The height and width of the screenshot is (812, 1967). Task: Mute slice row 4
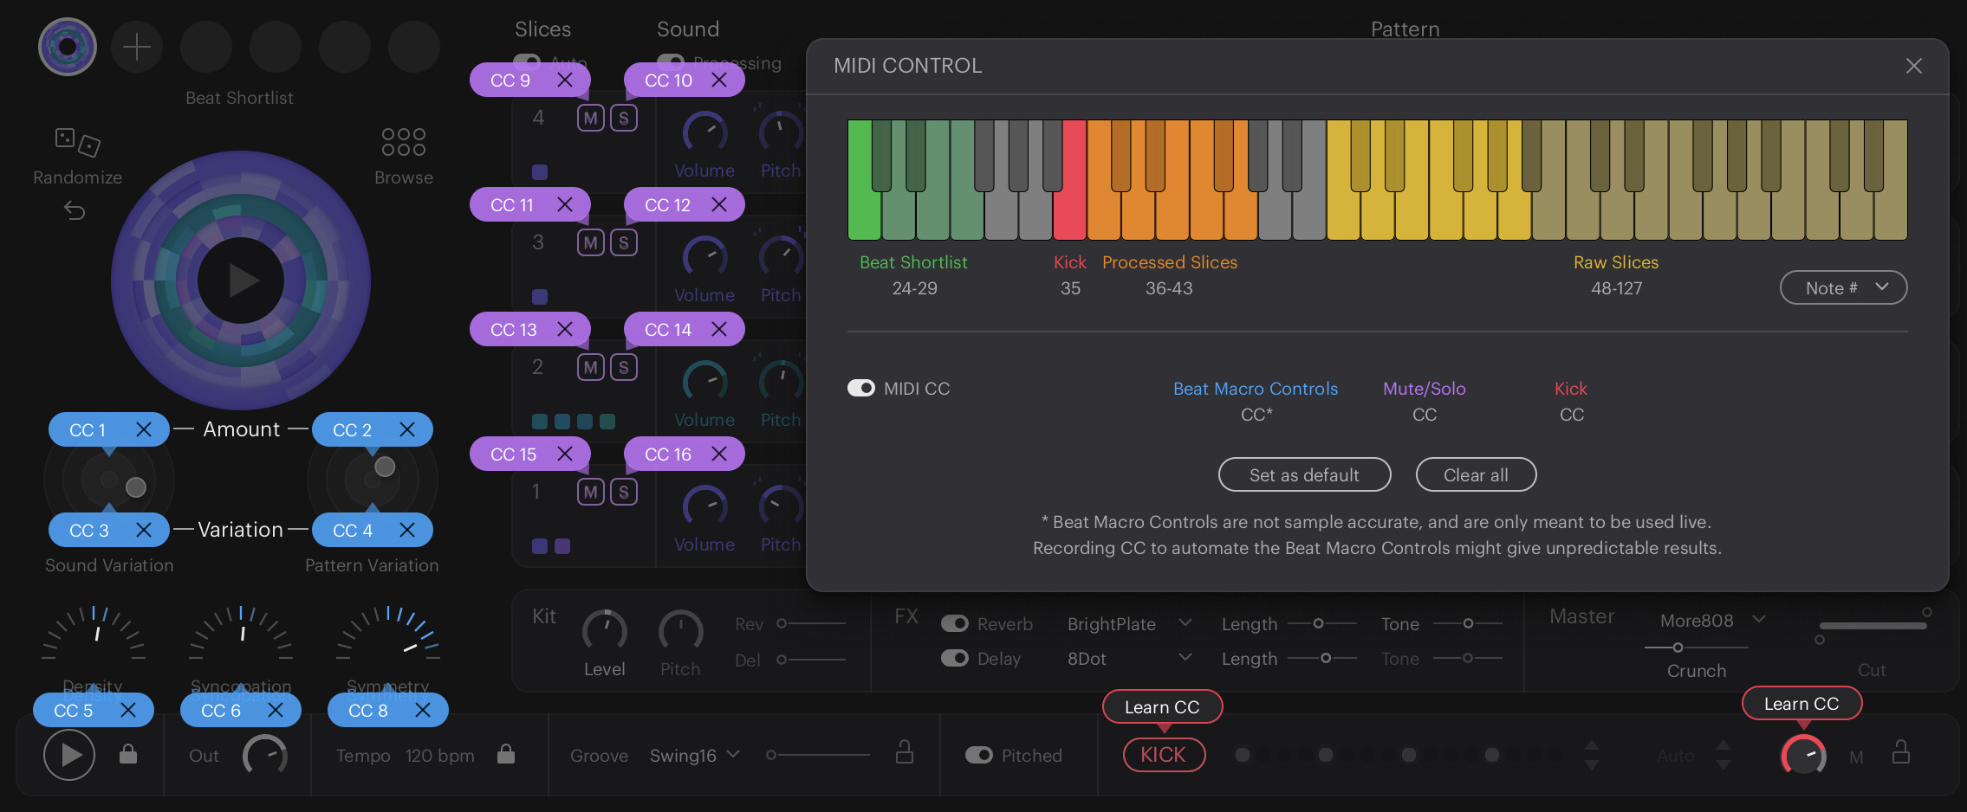coord(590,119)
